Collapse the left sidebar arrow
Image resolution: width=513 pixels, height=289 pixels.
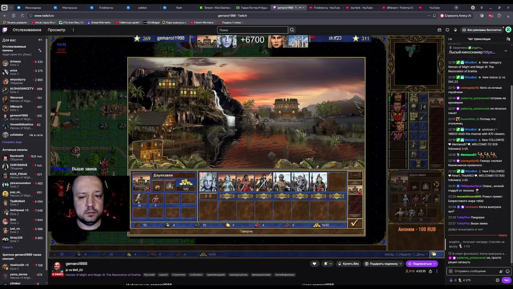point(40,40)
